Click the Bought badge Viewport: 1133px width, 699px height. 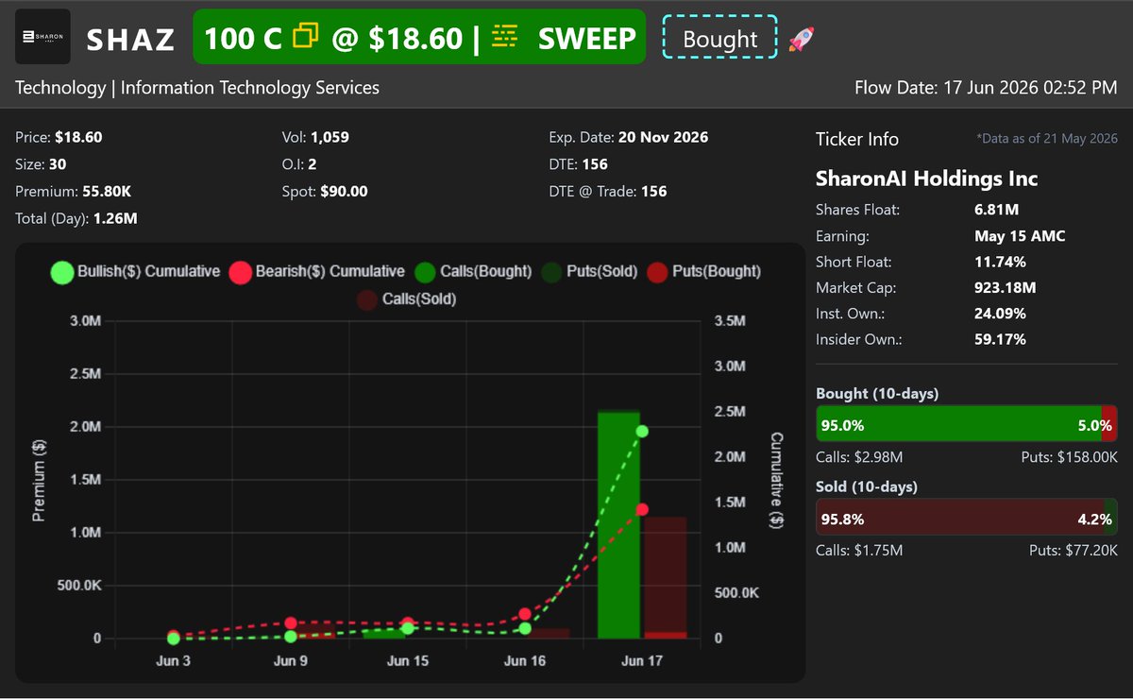pos(720,39)
